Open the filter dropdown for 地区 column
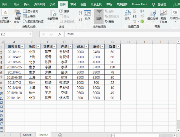This screenshot has height=137, width=180. pyautogui.click(x=38, y=47)
